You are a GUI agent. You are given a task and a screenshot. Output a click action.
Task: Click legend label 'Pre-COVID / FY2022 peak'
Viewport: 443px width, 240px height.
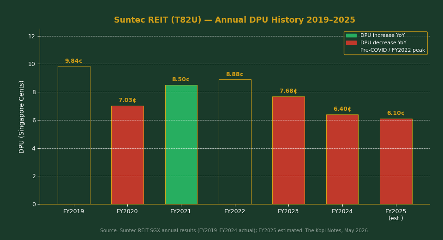click(x=393, y=50)
